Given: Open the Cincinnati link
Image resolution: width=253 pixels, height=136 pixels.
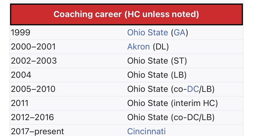Looking at the screenshot, I should click(146, 131).
